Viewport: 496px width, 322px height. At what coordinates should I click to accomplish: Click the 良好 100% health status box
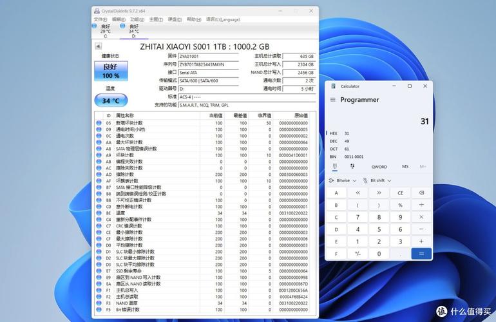pos(111,71)
